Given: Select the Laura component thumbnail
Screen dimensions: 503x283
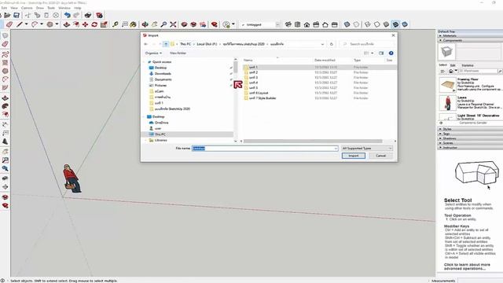Looking at the screenshot, I should [447, 103].
